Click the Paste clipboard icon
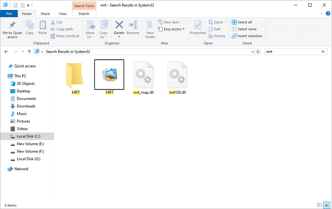Screen dimensions: 332x209 [x=43, y=28]
